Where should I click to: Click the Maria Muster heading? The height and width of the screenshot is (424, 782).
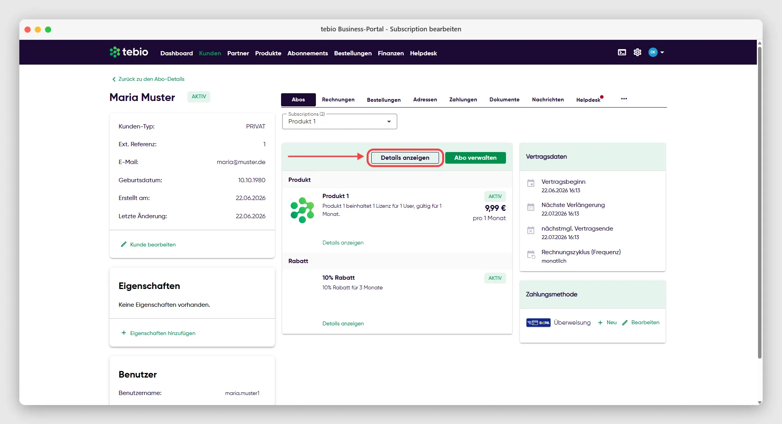pyautogui.click(x=142, y=97)
